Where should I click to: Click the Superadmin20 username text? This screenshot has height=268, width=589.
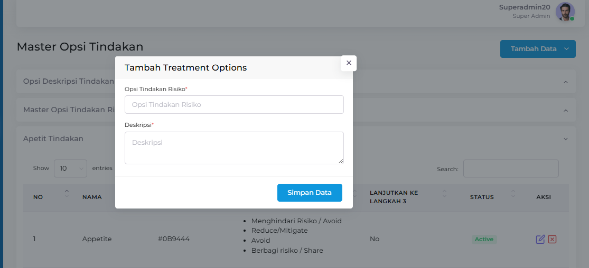525,7
